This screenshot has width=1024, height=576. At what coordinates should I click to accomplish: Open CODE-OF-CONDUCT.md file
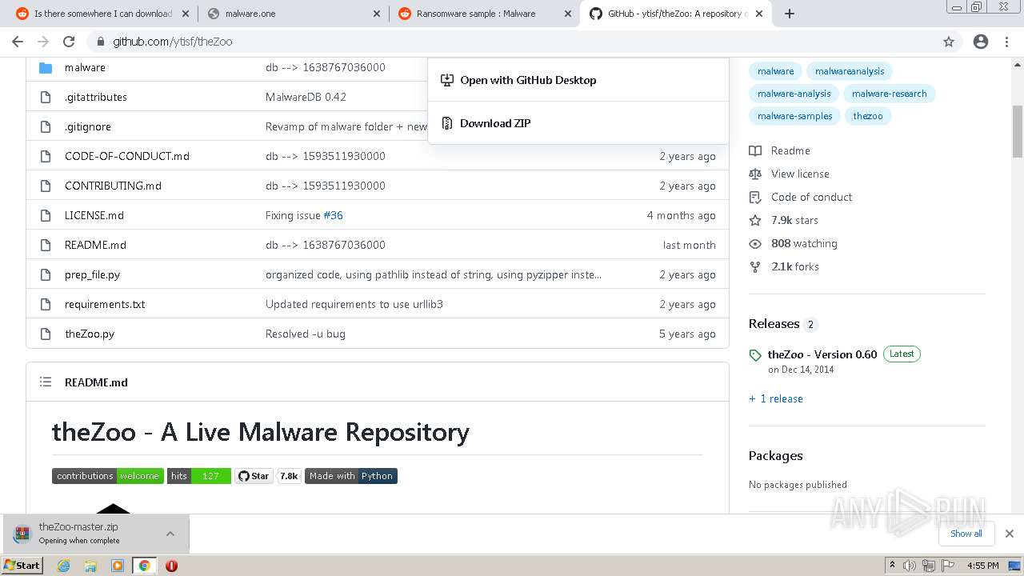(127, 156)
